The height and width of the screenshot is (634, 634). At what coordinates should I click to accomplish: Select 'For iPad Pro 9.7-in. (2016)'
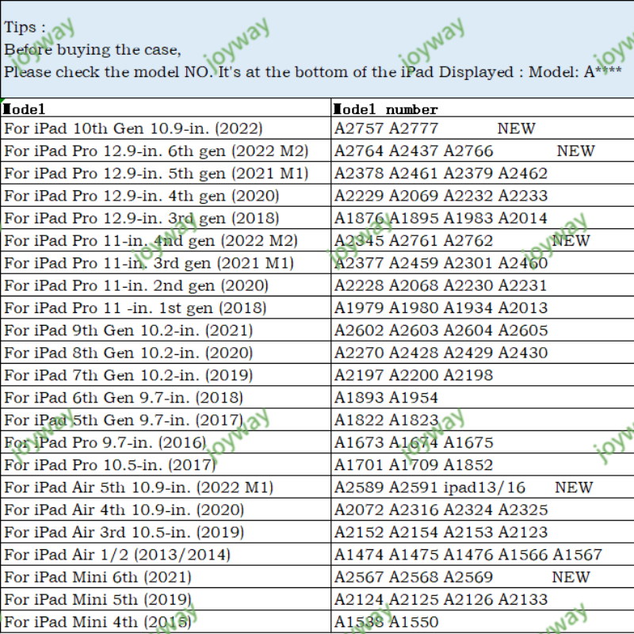click(x=166, y=442)
